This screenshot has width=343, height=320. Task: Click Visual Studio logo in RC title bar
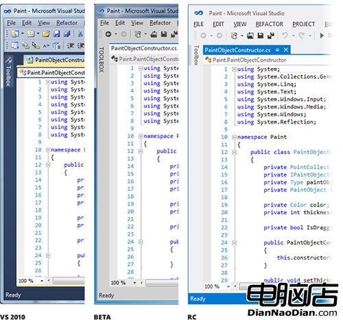(198, 13)
